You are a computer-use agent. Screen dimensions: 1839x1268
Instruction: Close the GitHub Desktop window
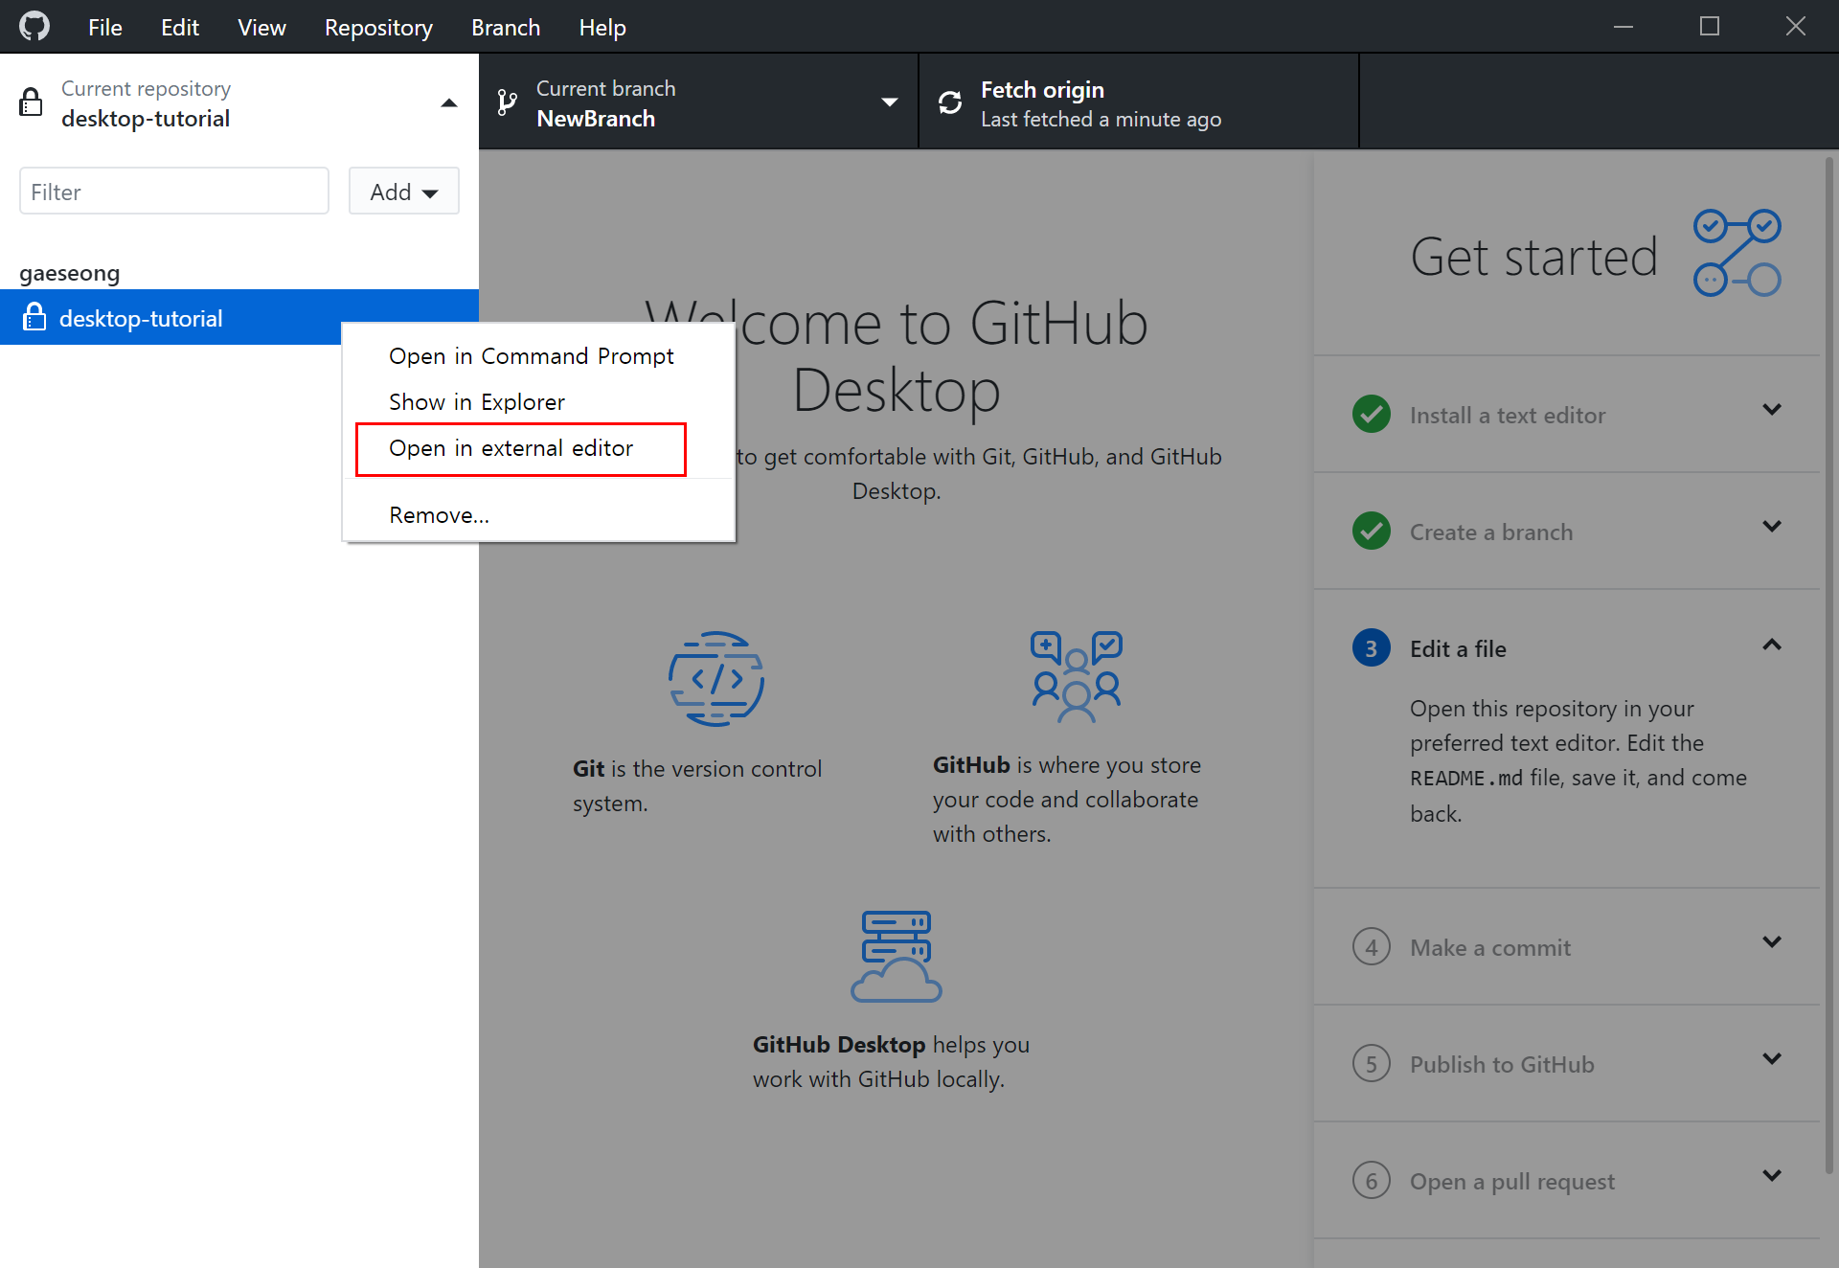click(x=1796, y=27)
